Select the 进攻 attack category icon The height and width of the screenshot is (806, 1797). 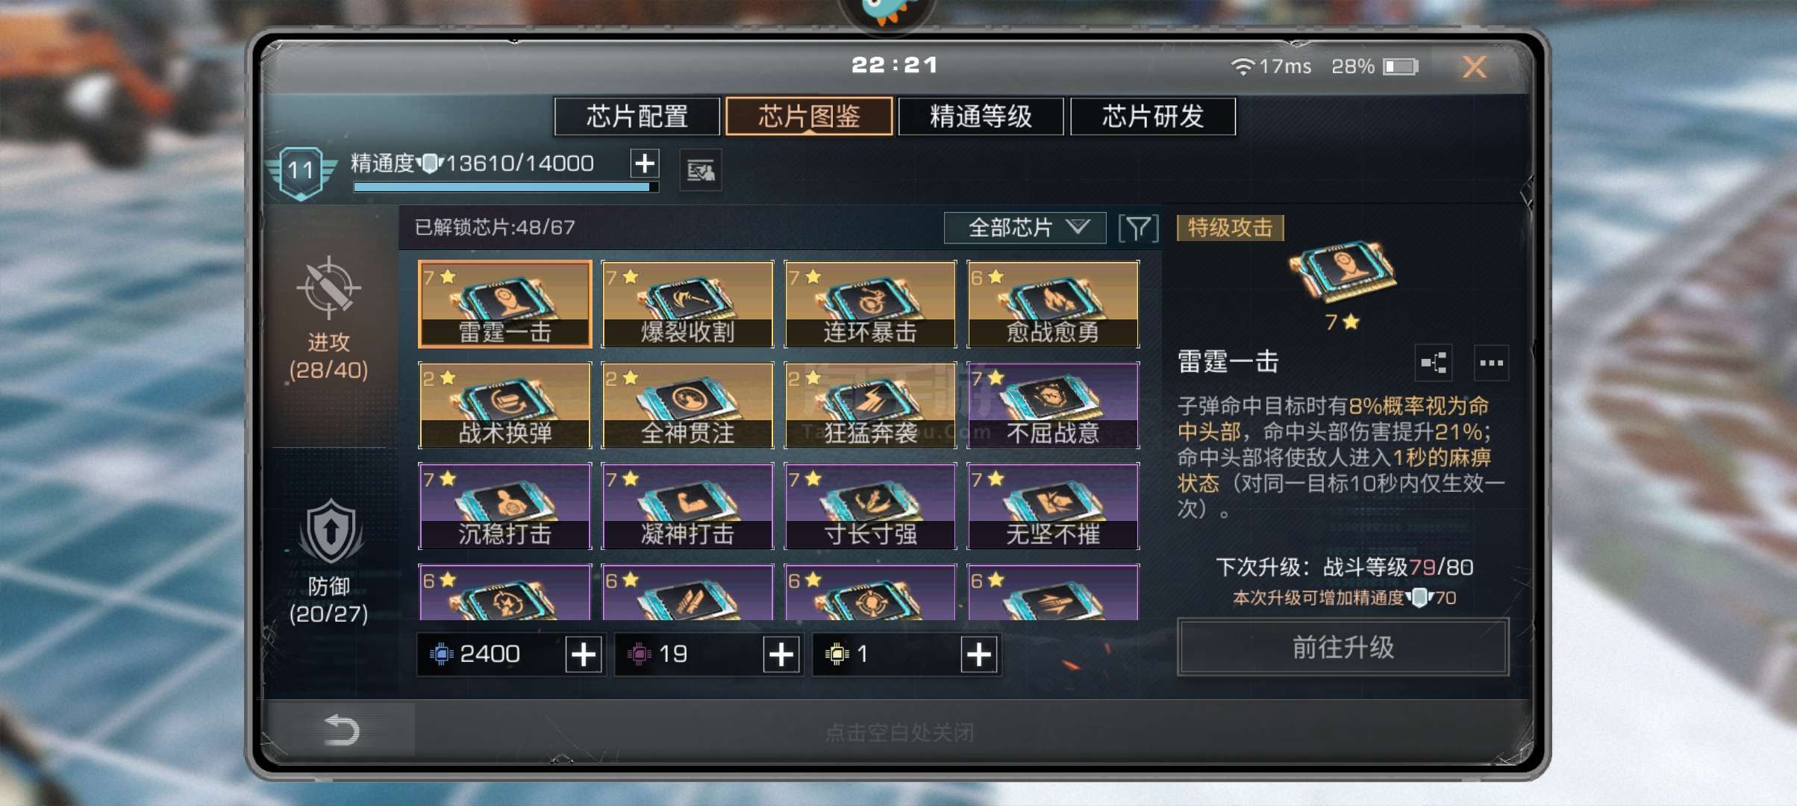[x=328, y=288]
